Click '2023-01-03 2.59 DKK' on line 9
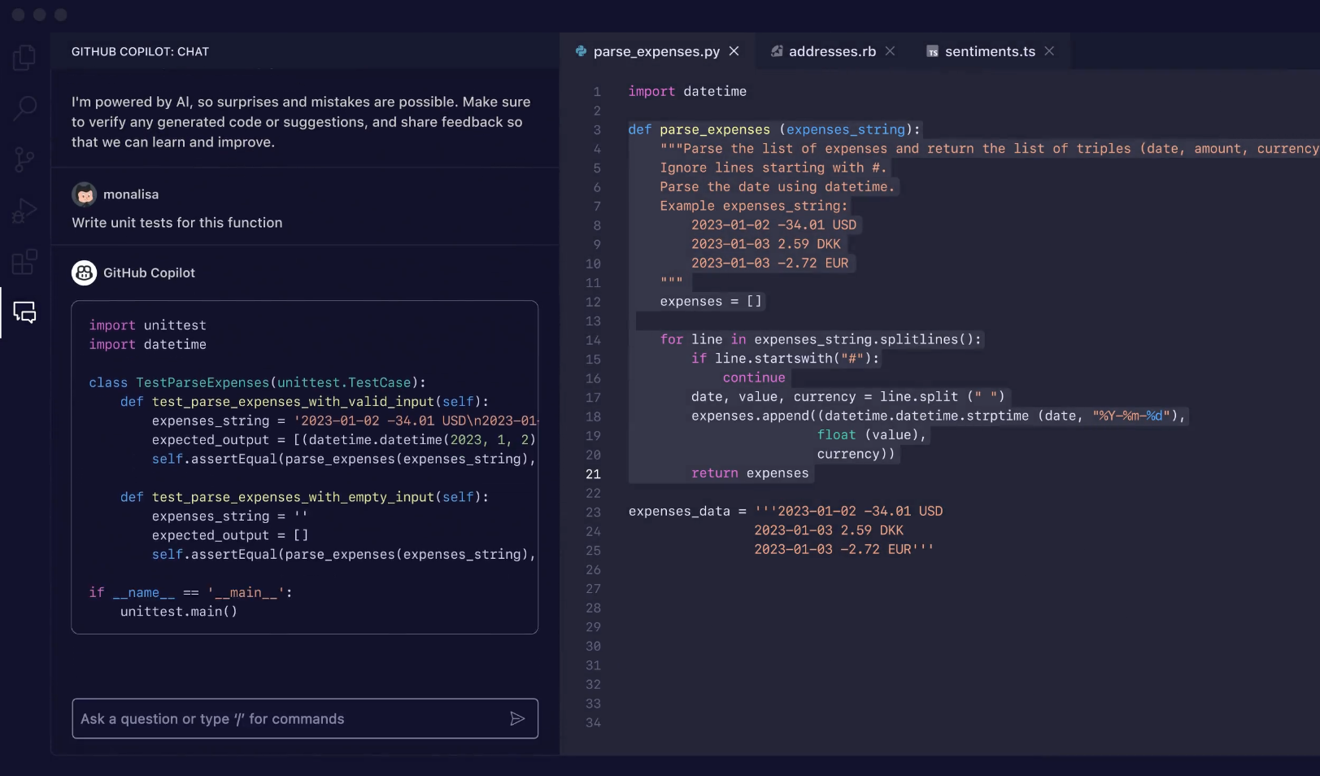This screenshot has width=1320, height=776. click(766, 244)
